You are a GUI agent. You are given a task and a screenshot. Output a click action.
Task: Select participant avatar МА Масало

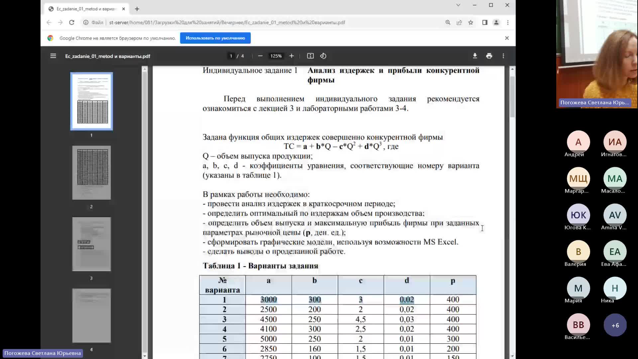[615, 179]
